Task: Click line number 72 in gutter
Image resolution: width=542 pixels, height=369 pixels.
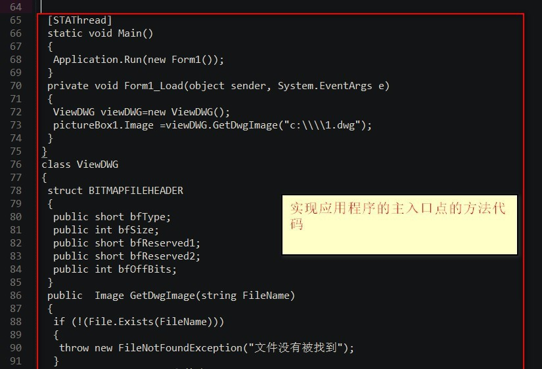Action: coord(16,112)
